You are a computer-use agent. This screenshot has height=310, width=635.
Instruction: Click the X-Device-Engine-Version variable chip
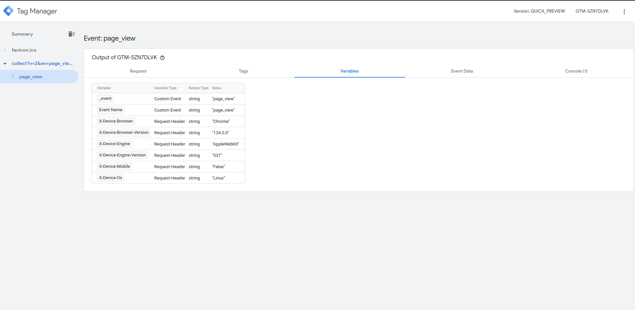(122, 155)
